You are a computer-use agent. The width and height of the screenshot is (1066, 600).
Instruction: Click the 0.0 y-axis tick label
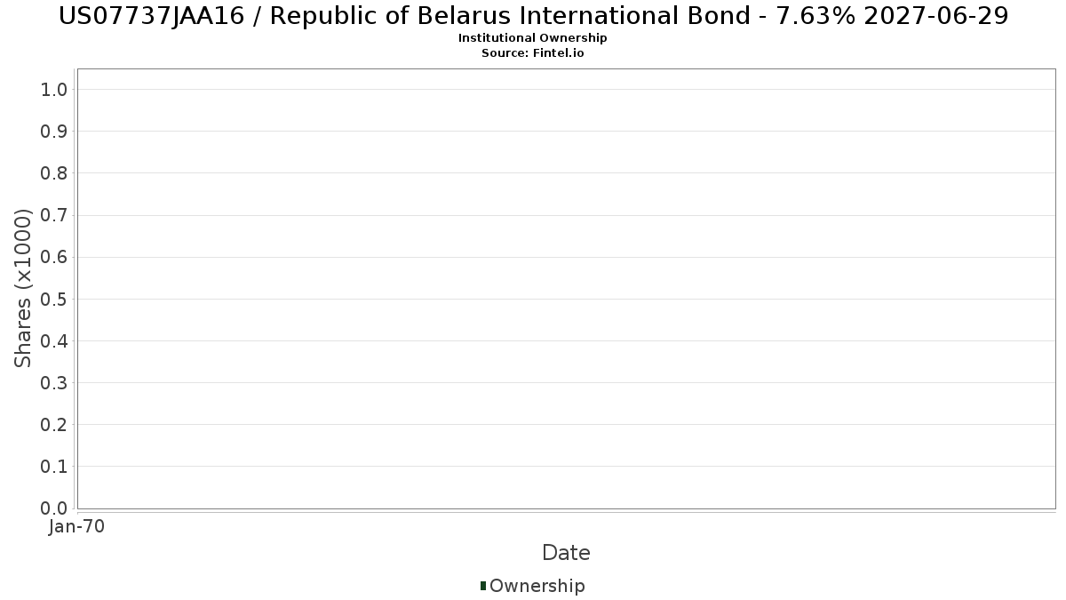[x=54, y=508]
